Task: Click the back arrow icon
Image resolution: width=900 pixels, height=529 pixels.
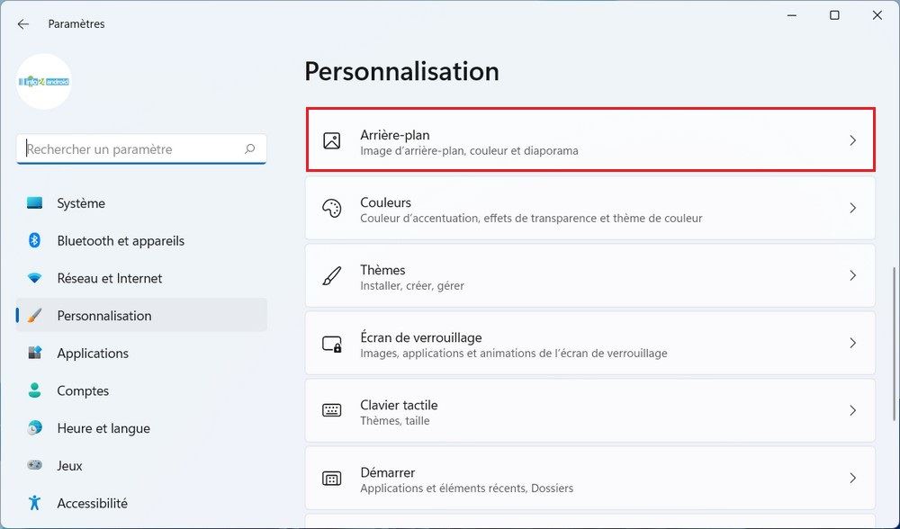Action: (x=23, y=24)
